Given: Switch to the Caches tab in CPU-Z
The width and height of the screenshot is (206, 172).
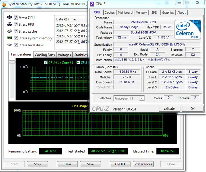Looking at the screenshot, I should click(x=110, y=13).
